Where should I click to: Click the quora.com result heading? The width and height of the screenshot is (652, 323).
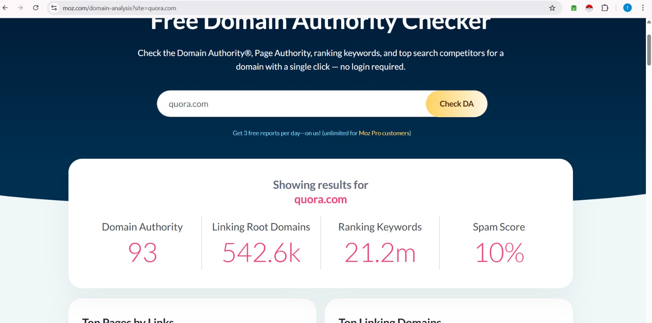tap(320, 200)
